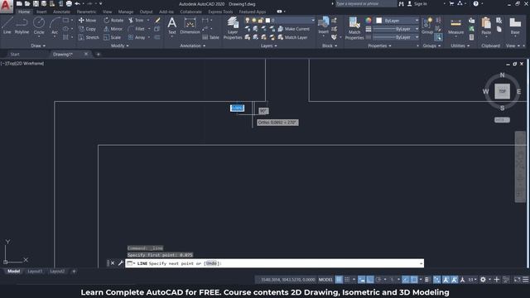Expand the Utilities panel
The image size is (530, 298).
click(460, 46)
